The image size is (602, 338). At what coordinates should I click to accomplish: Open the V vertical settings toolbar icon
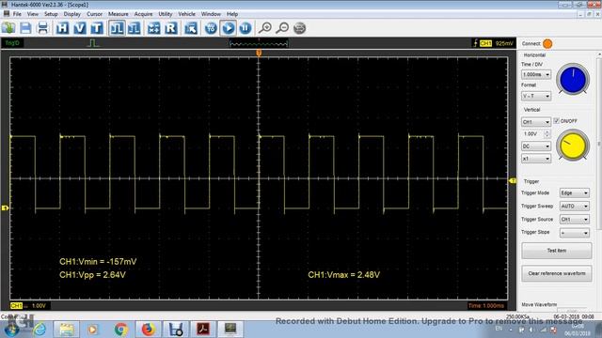point(79,28)
